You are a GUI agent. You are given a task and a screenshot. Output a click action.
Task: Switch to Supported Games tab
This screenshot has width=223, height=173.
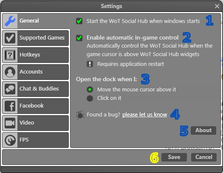point(36,38)
